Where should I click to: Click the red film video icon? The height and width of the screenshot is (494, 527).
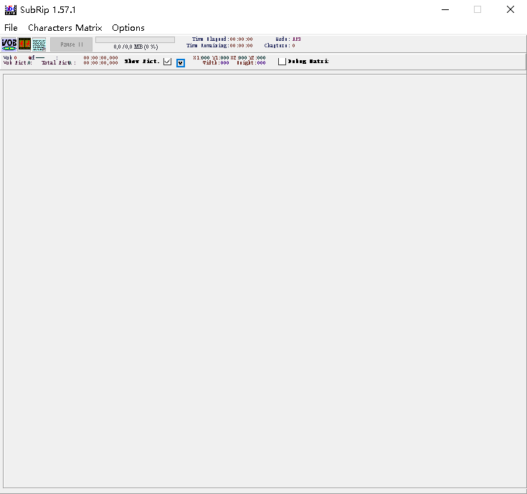click(24, 44)
